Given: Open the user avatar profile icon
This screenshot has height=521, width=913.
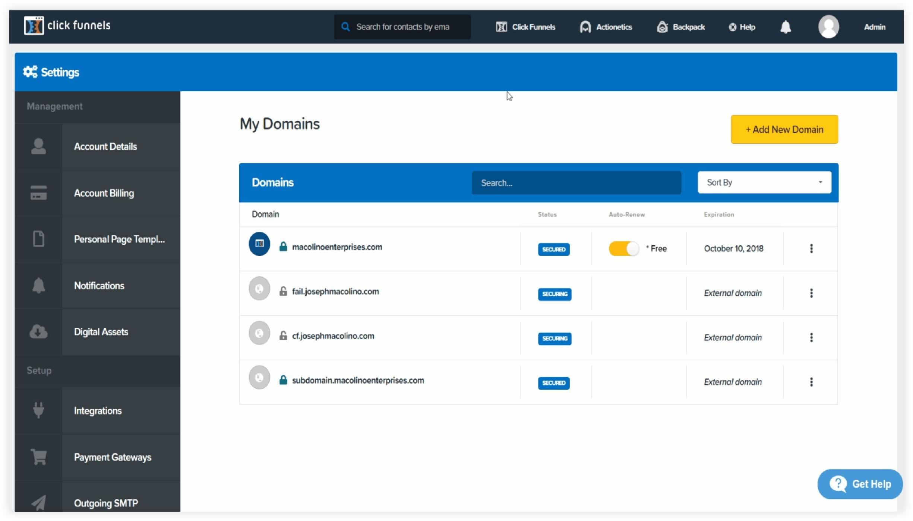Looking at the screenshot, I should pos(828,27).
